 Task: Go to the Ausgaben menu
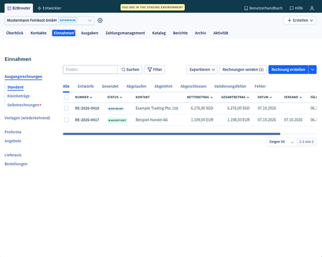pyautogui.click(x=90, y=33)
